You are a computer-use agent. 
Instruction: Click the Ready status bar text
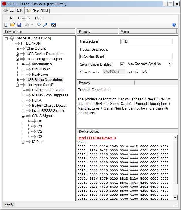point(9,204)
